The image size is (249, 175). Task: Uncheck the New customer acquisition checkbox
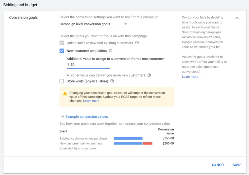click(x=62, y=51)
